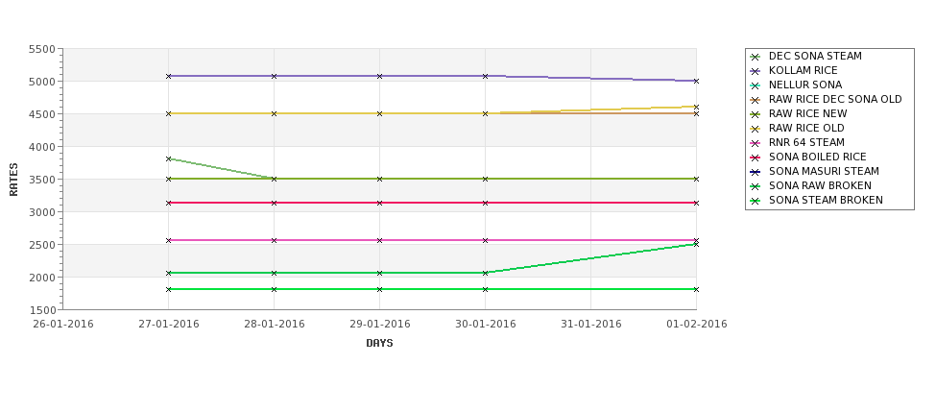Select the SONA BOILED RICE legend marker
The image size is (936, 412).
(756, 158)
